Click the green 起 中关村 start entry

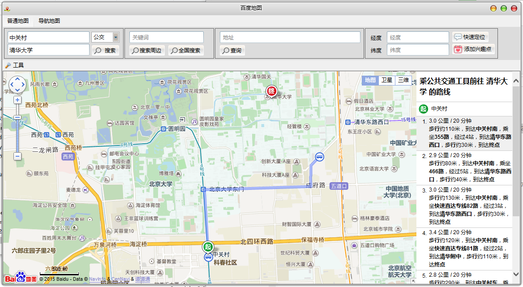click(464, 109)
